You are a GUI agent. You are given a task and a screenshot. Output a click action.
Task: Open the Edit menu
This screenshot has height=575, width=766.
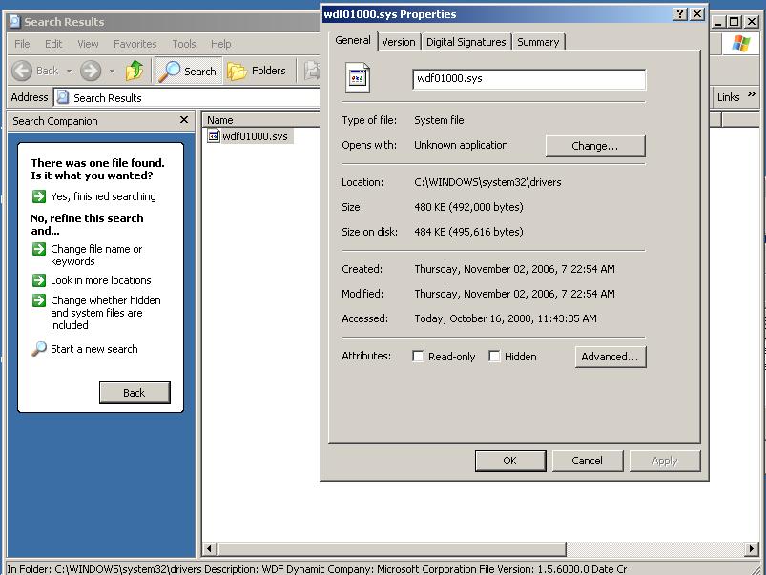[x=53, y=44]
